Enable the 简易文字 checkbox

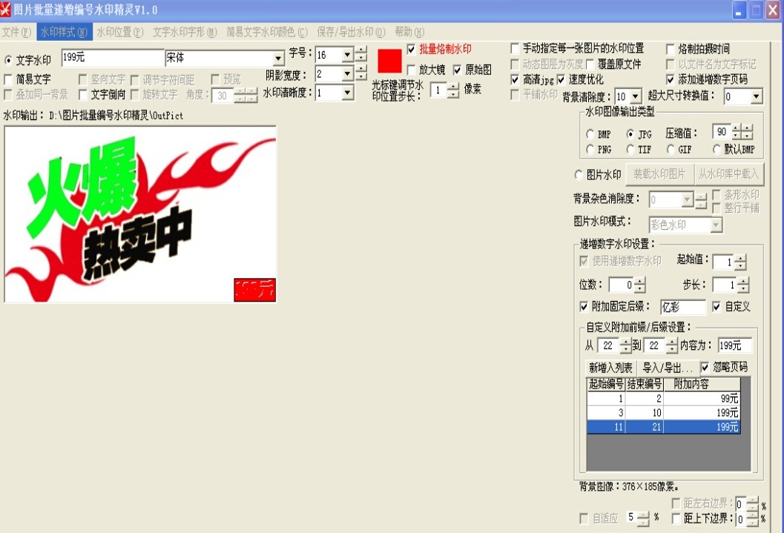click(x=7, y=80)
